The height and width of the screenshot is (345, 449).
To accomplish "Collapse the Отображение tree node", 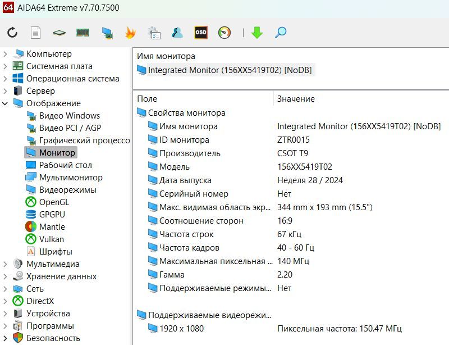I will pos(5,103).
